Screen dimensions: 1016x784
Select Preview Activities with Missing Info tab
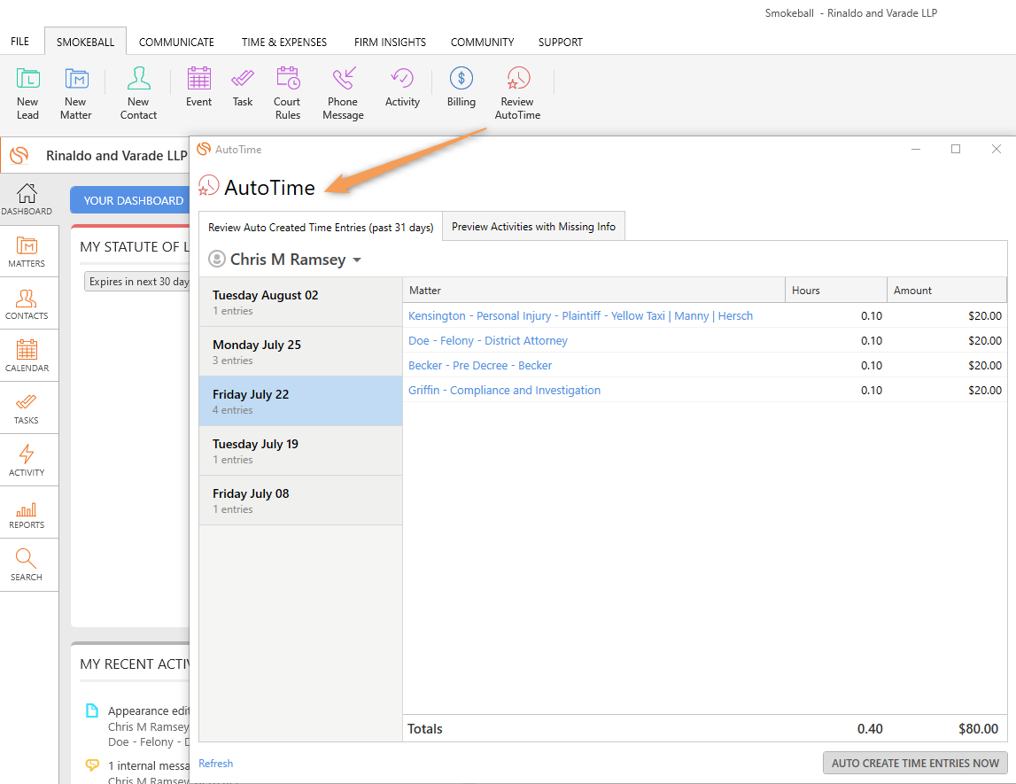point(534,226)
